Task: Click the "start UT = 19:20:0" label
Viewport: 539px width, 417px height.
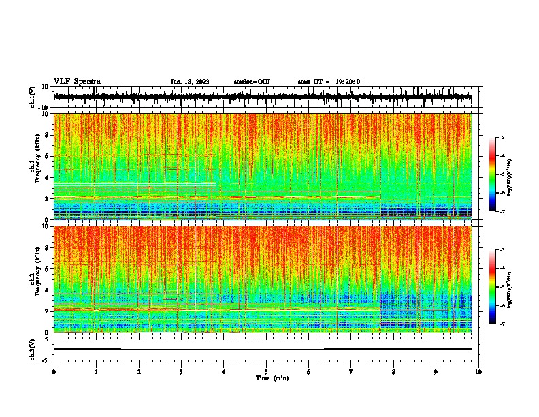Action: [x=329, y=82]
